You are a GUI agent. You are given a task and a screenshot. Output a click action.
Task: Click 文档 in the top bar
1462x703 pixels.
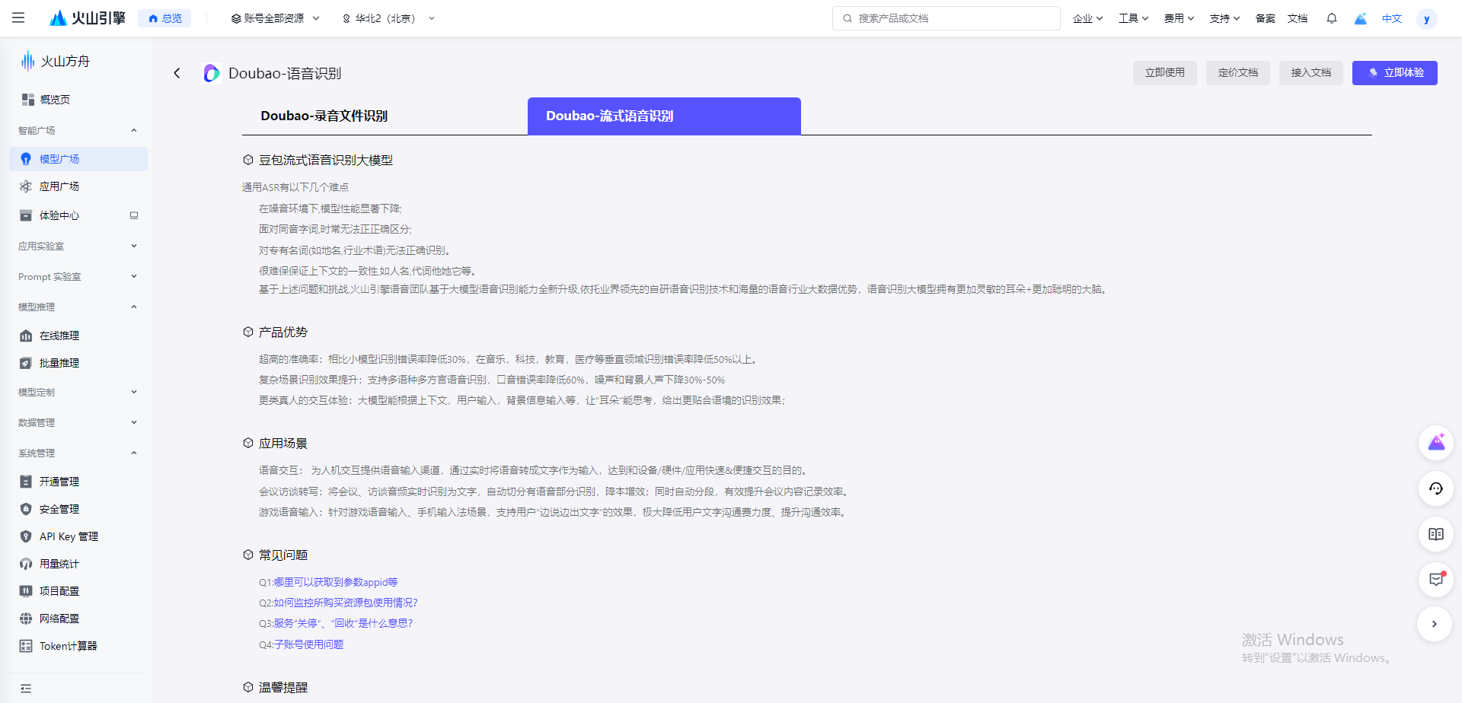1298,18
